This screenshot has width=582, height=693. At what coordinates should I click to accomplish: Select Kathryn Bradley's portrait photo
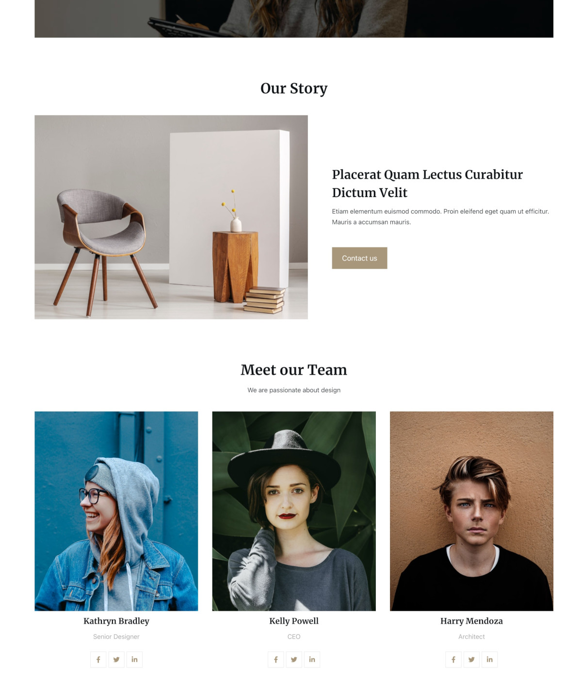116,511
